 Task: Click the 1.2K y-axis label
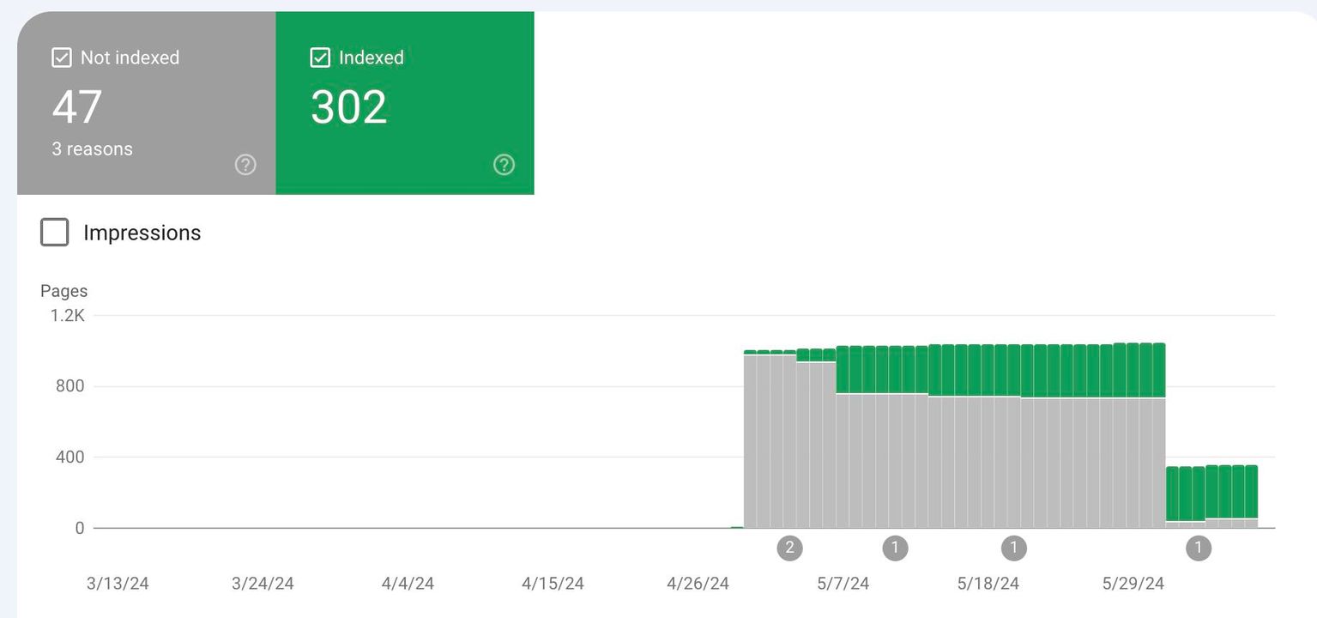[x=67, y=315]
